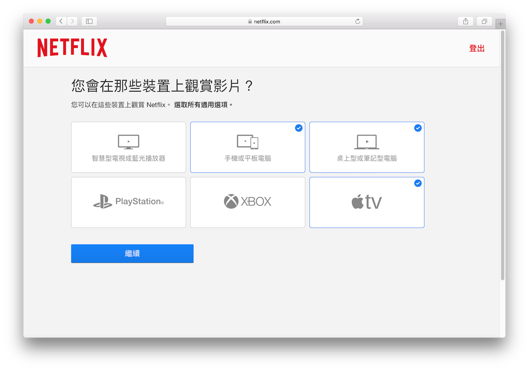Click the Netflix logo
Screen dimensions: 529x371
point(72,48)
